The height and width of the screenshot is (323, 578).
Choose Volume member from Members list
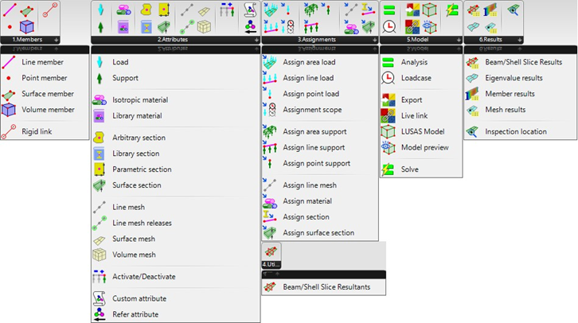pos(48,110)
